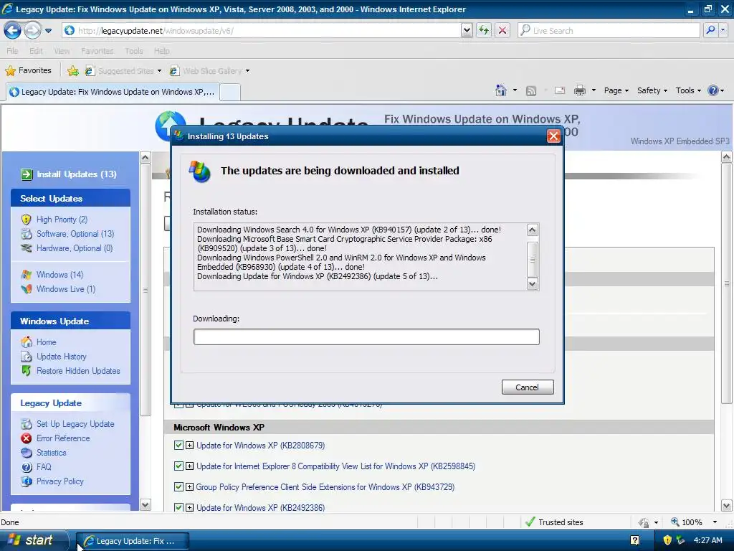The image size is (734, 551).
Task: Click the Downloading progress bar
Action: tap(366, 337)
